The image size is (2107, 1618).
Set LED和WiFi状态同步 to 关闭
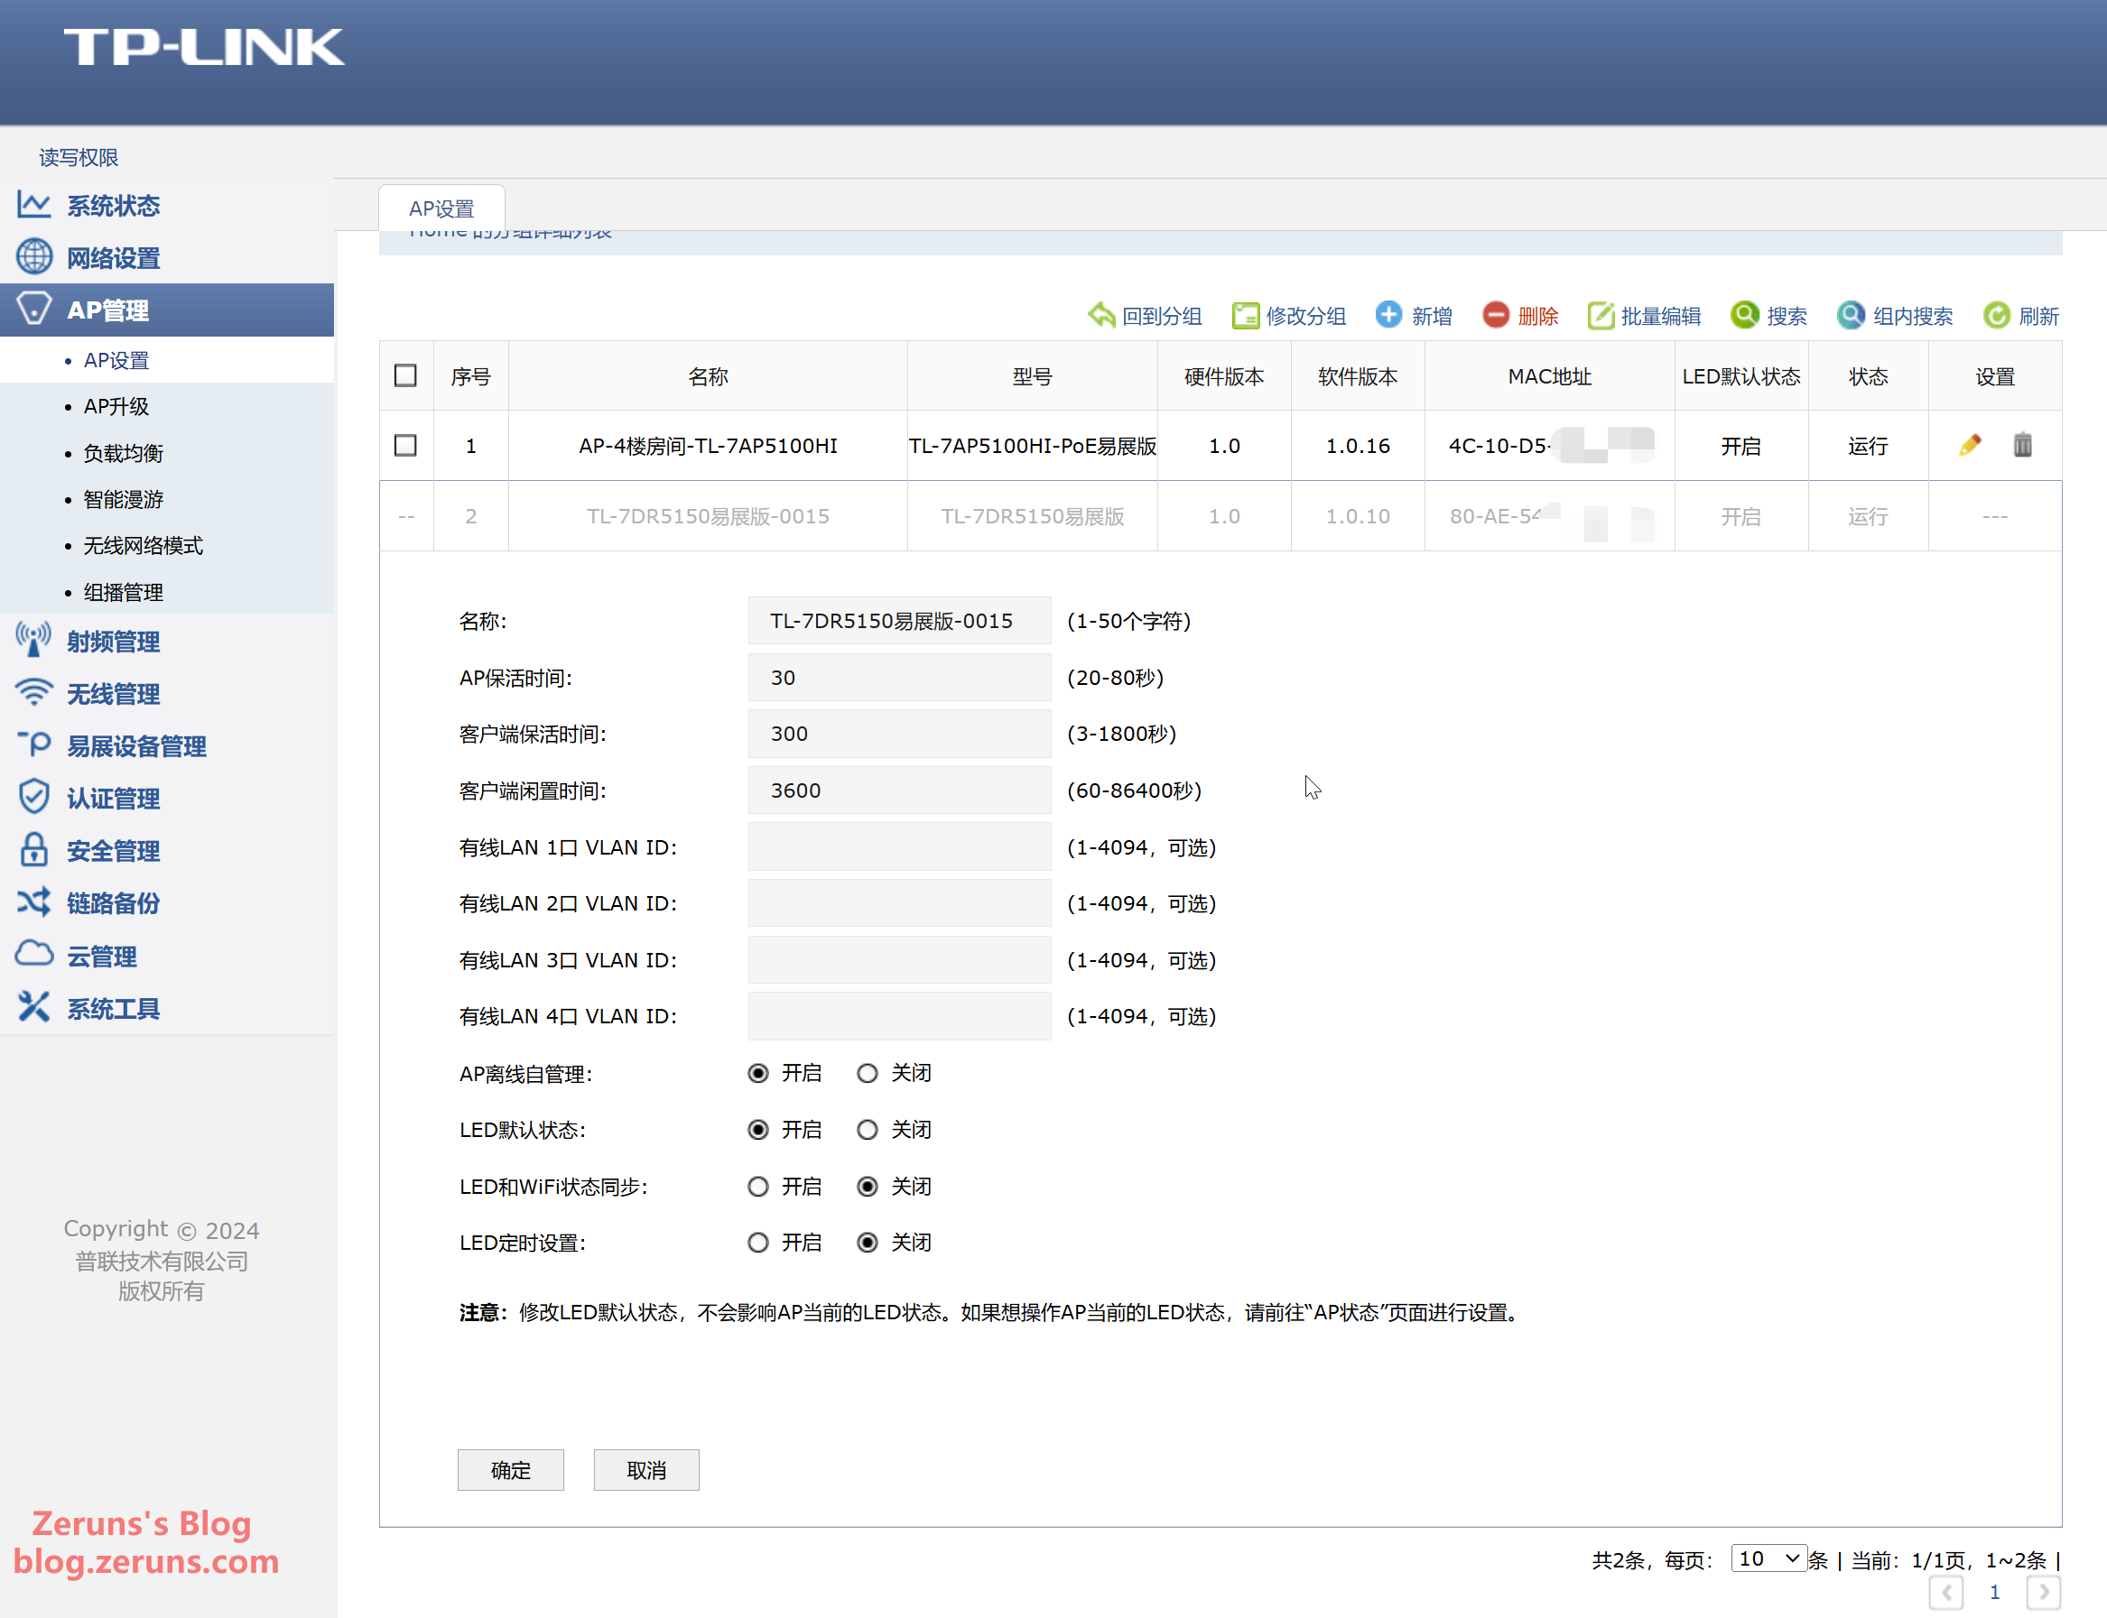coord(867,1187)
